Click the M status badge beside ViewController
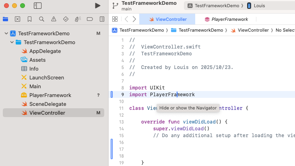This screenshot has width=295, height=166. [x=98, y=113]
